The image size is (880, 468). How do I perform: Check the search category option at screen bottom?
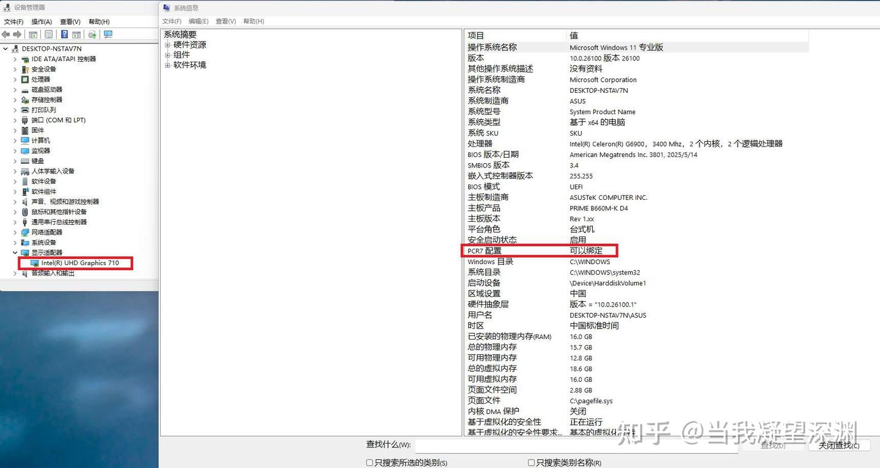pos(370,463)
